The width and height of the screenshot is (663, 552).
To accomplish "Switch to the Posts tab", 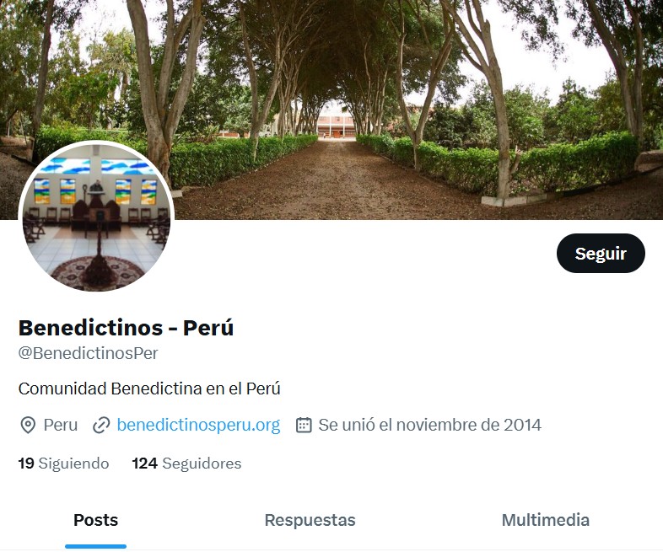I will pos(96,520).
